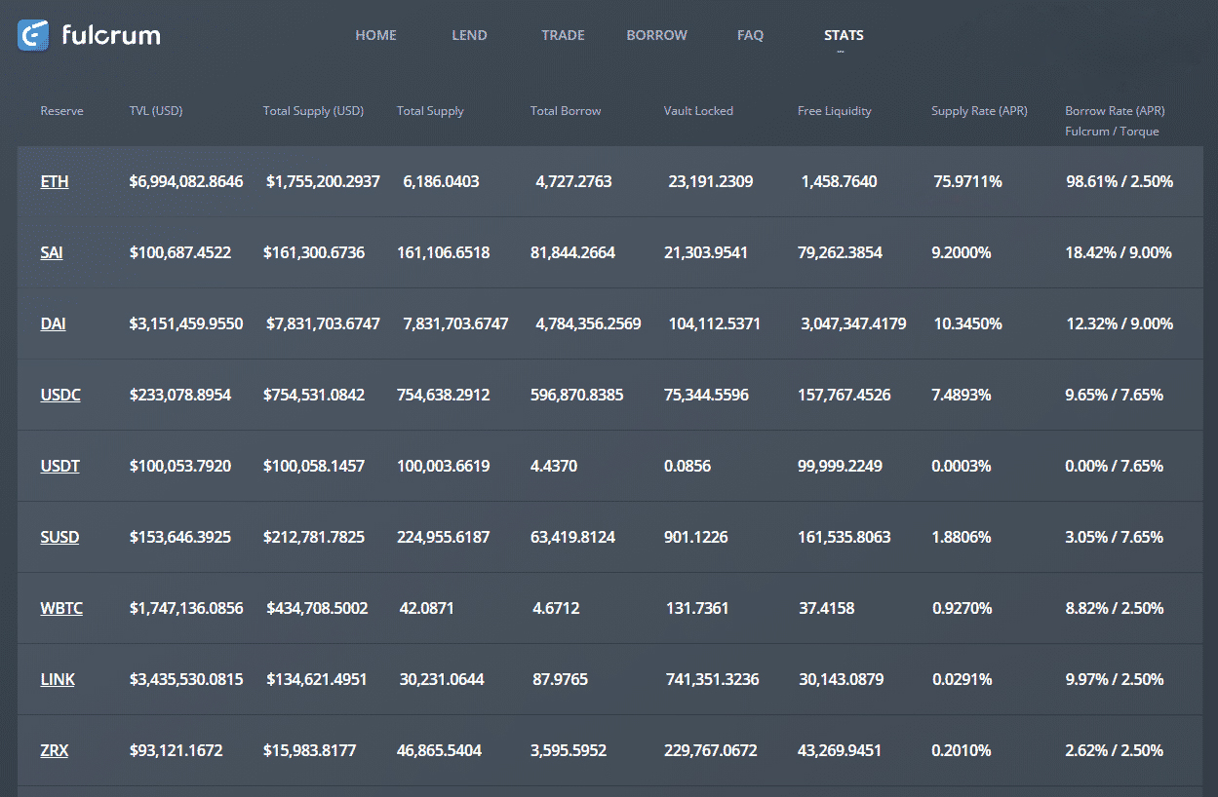
Task: Click SAI free liquidity 79,262.3854
Action: click(x=840, y=252)
